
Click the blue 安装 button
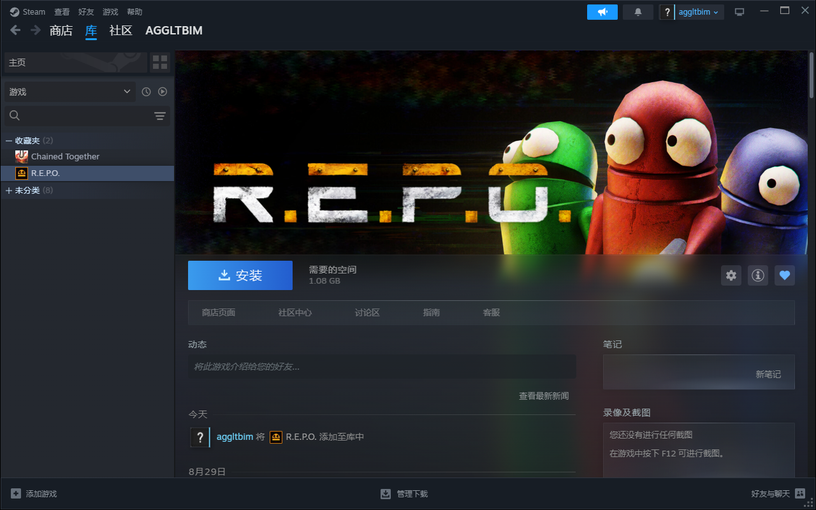pyautogui.click(x=240, y=275)
